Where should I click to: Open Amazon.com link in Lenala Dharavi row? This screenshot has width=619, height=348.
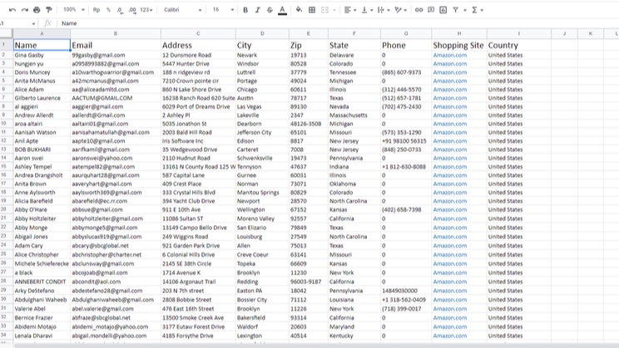click(449, 336)
